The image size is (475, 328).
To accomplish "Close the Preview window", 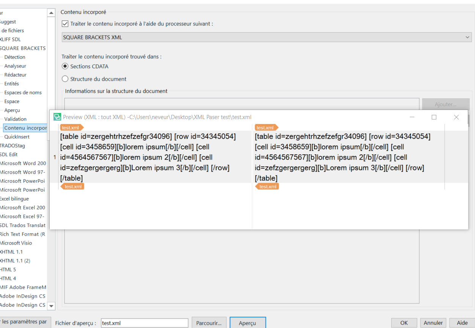I will coord(456,117).
